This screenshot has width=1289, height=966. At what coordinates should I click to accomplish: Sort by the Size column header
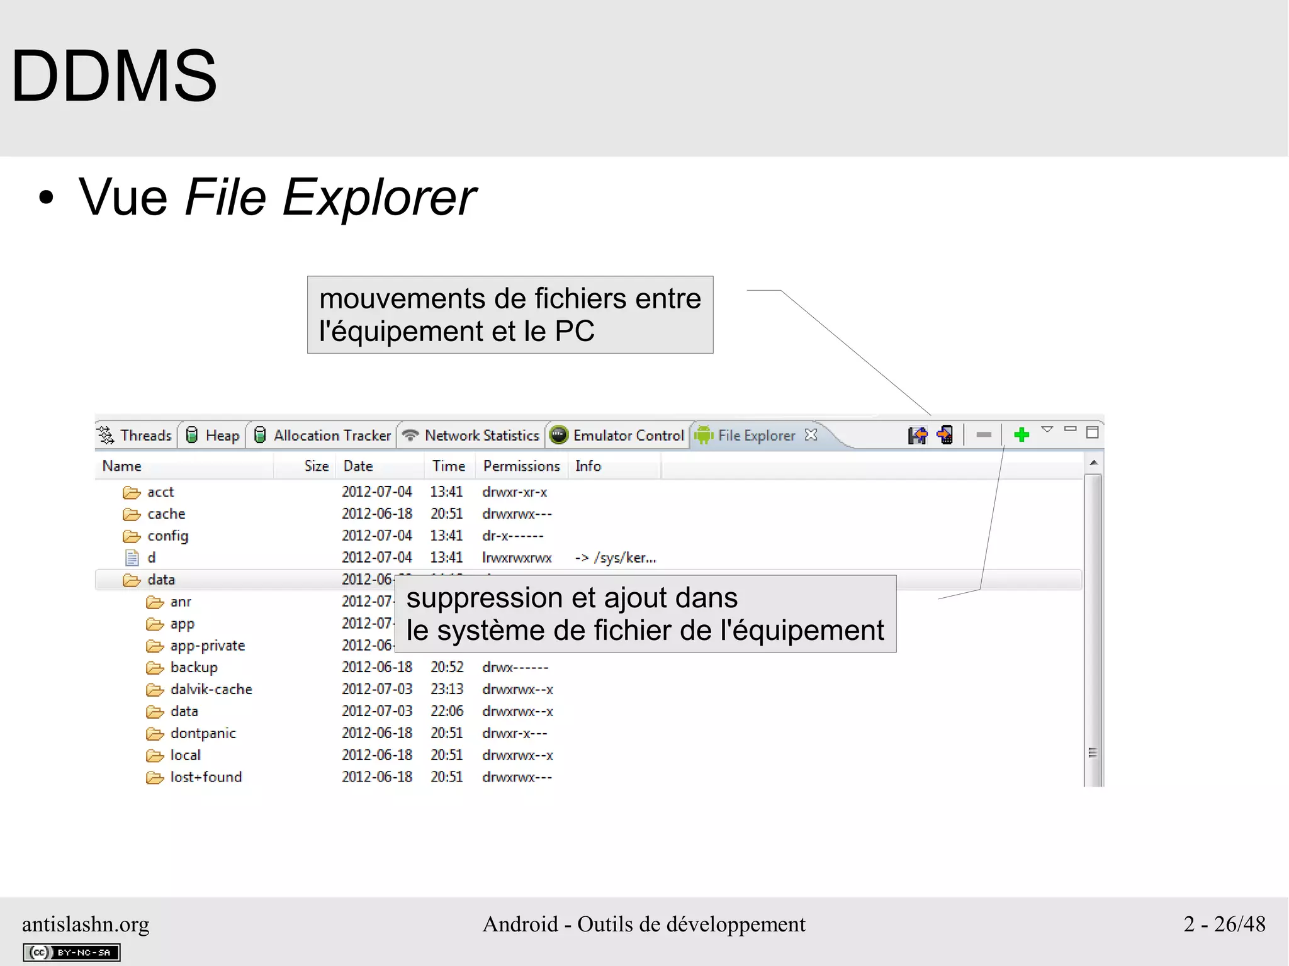point(304,466)
